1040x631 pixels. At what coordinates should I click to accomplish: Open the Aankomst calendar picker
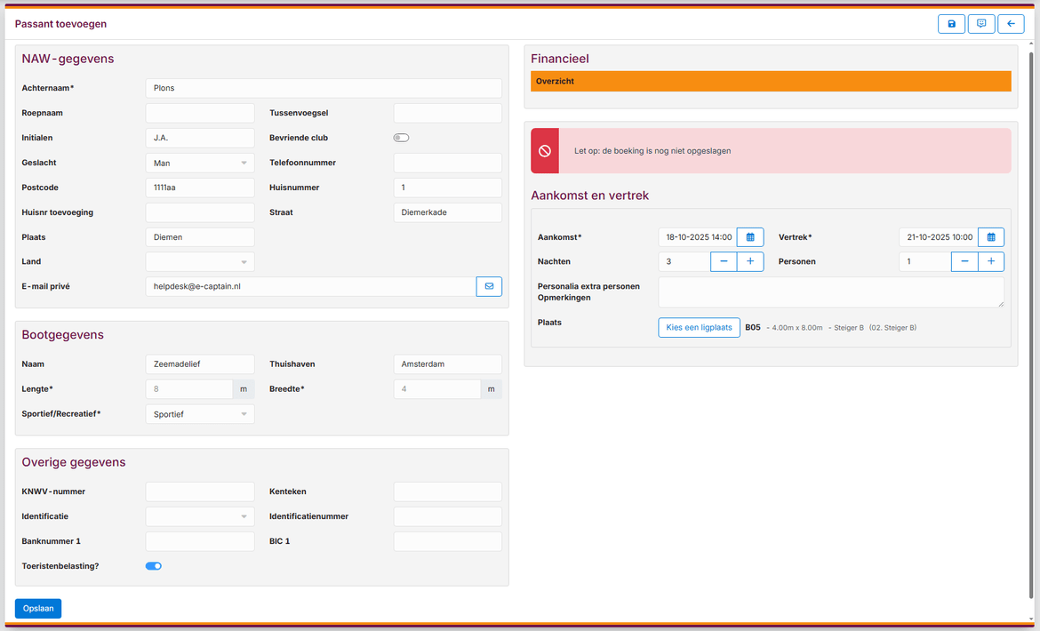tap(750, 237)
